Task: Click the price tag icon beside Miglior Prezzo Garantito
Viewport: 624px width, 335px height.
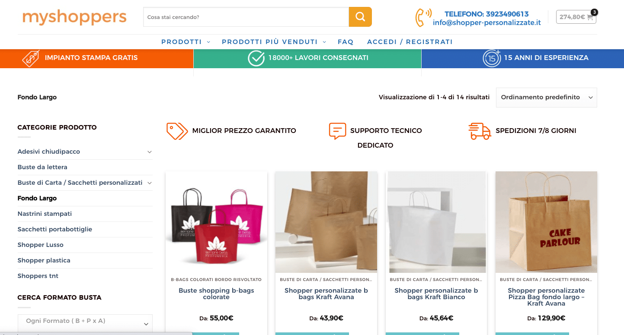Action: point(177,131)
